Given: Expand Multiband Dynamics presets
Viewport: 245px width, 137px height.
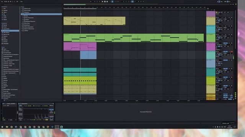Looking at the screenshot, I should coord(23,22).
